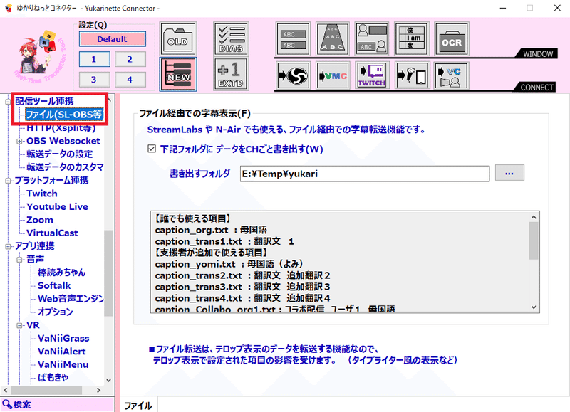Open the multilingual 'I am' window icon
The image size is (570, 412).
tap(412, 39)
